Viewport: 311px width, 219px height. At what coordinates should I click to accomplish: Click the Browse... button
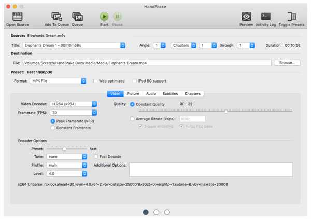coord(287,63)
